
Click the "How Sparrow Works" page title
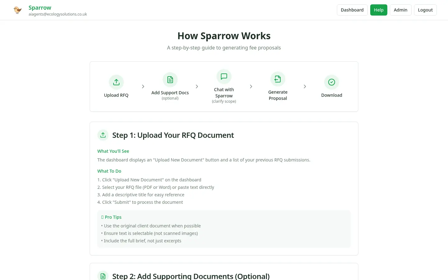[224, 36]
